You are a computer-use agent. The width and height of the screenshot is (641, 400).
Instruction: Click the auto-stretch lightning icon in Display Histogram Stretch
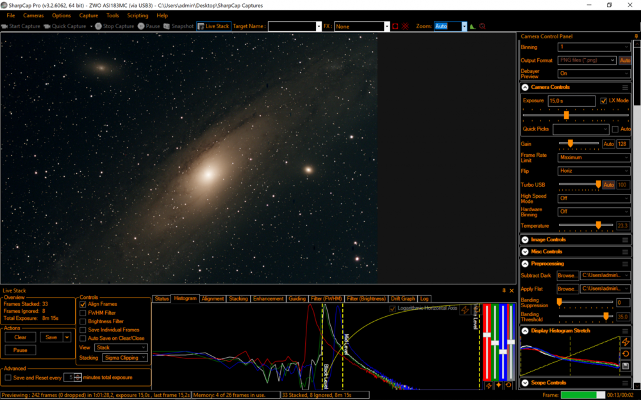point(626,342)
